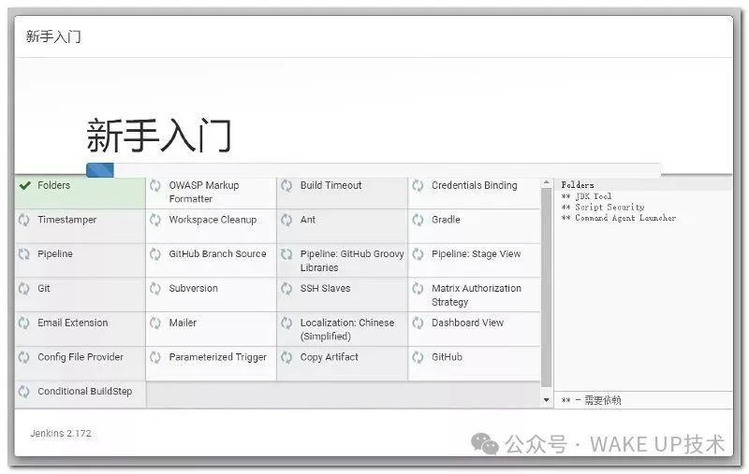Click the spinner icon beside Credentials Binding
The height and width of the screenshot is (474, 749).
[x=418, y=185]
